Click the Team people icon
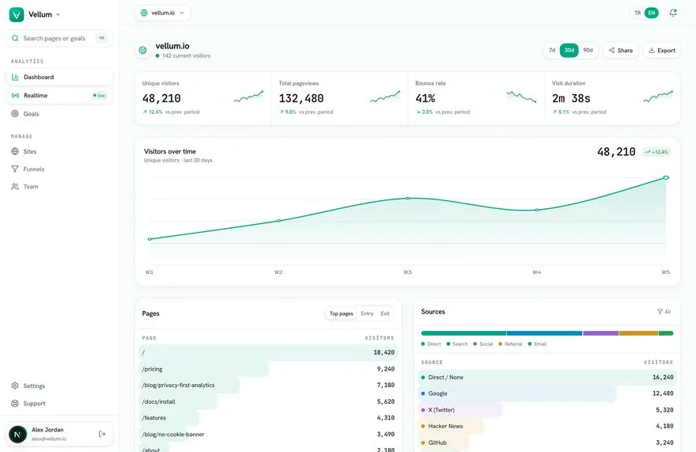This screenshot has width=696, height=452. 15,187
